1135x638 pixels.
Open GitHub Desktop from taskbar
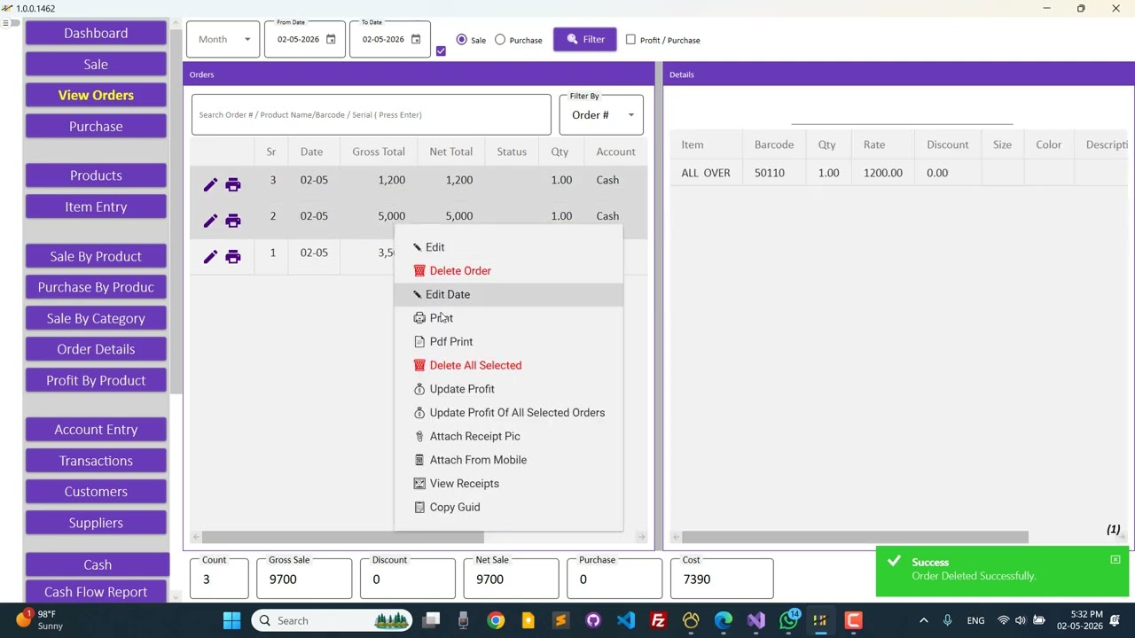tap(593, 620)
